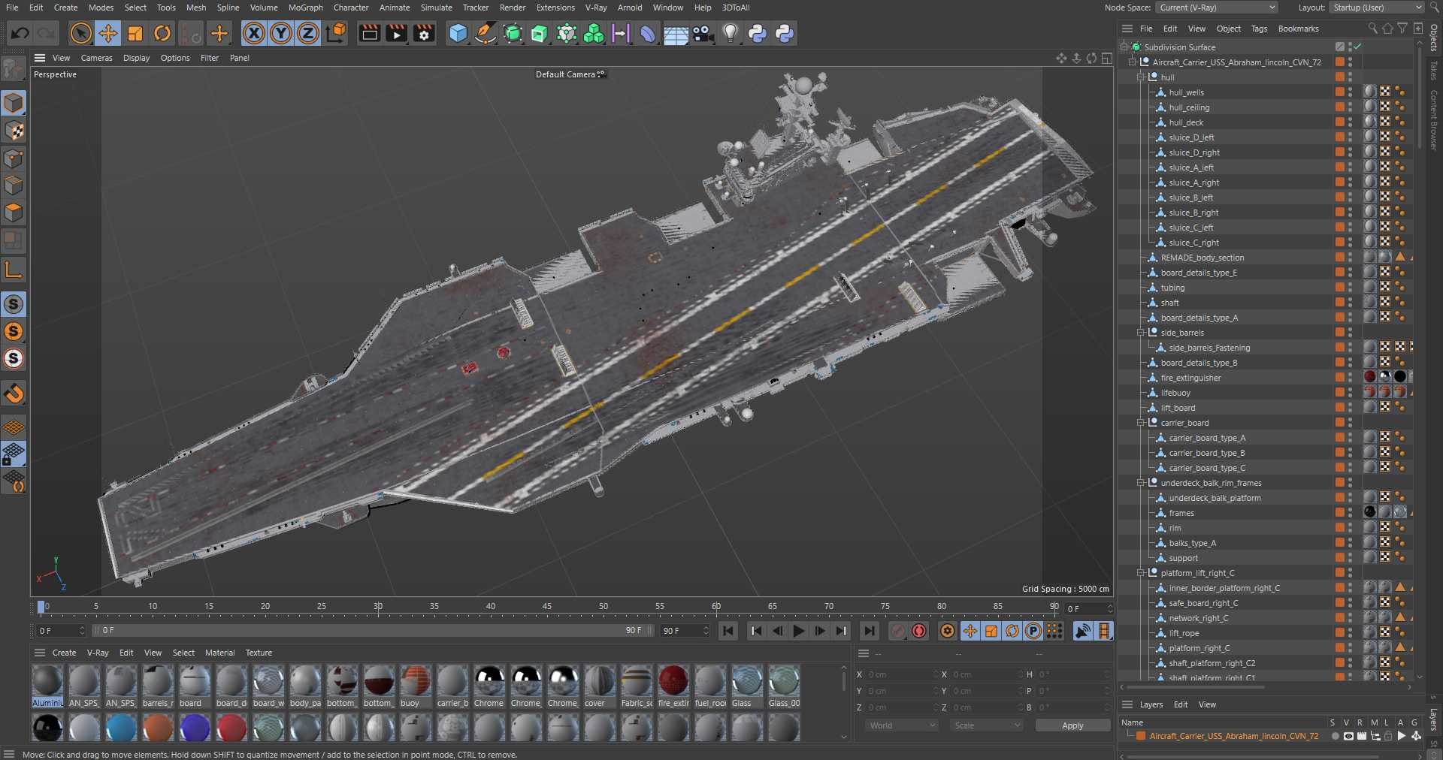Screen dimensions: 1443x760
Task: Click Go to Start of timeline
Action: (728, 631)
